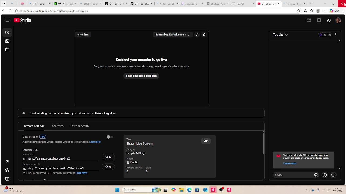Click Learn how to use encoders button
This screenshot has height=194, width=346.
pyautogui.click(x=141, y=76)
